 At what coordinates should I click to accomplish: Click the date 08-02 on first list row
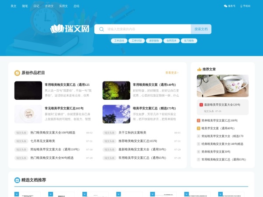pos(89,133)
